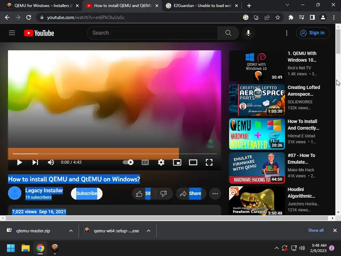The image size is (341, 256).
Task: Open QEMU With Windows 10 video thumbnail
Action: pyautogui.click(x=257, y=66)
